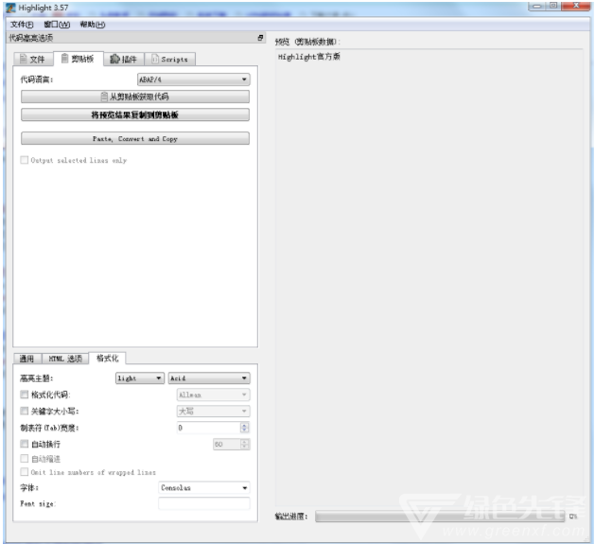This screenshot has height=544, width=595.
Task: Toggle Omit line numbers of wrapped lines
Action: tap(25, 472)
